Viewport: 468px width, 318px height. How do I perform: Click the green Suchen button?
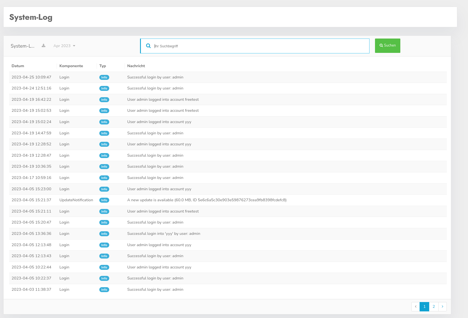[x=387, y=46]
